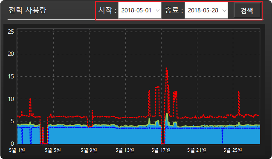
Task: Click the 20 y-axis label
Action: [11, 54]
